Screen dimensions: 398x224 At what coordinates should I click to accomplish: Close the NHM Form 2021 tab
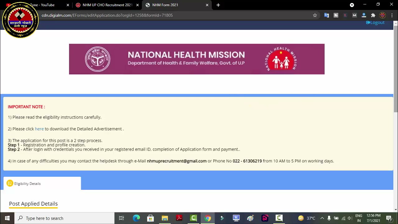click(207, 5)
